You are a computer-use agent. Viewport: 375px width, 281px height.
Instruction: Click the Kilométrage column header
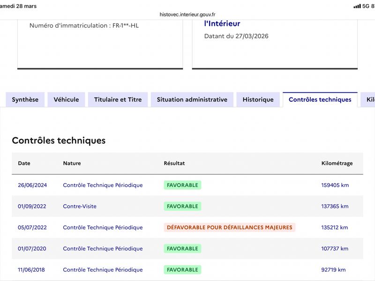pos(337,163)
